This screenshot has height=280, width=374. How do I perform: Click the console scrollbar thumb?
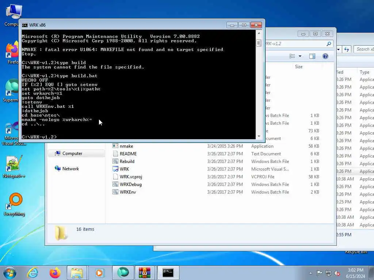click(x=259, y=43)
